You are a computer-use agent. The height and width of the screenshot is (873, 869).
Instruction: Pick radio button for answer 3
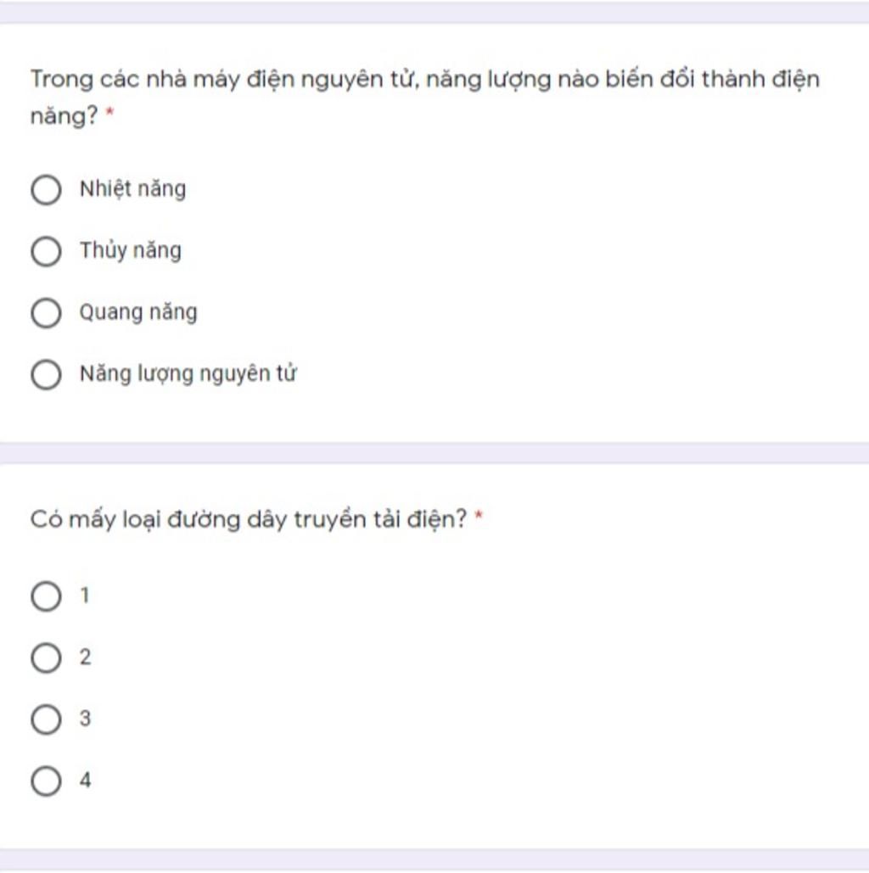[46, 719]
